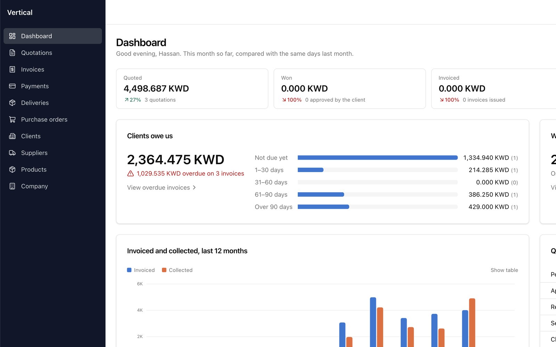556x347 pixels.
Task: Click 'Clients owe us' card heading
Action: pyautogui.click(x=150, y=136)
